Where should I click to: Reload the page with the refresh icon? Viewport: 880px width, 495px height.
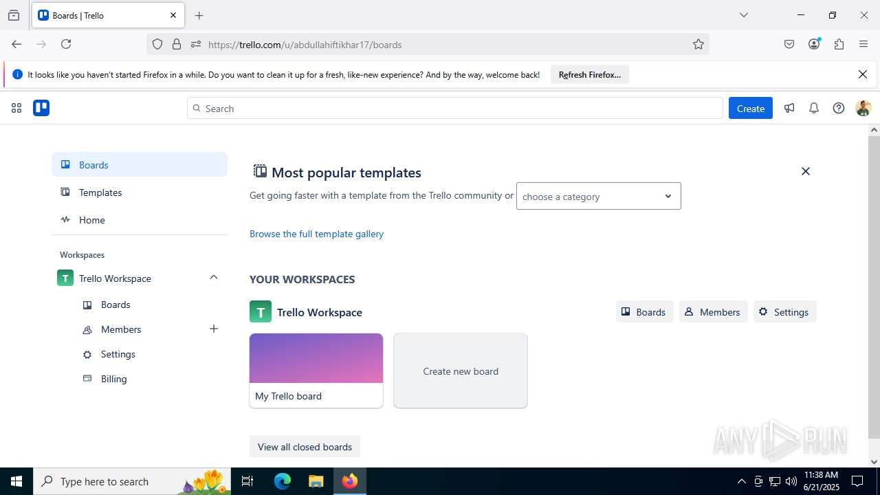click(66, 44)
